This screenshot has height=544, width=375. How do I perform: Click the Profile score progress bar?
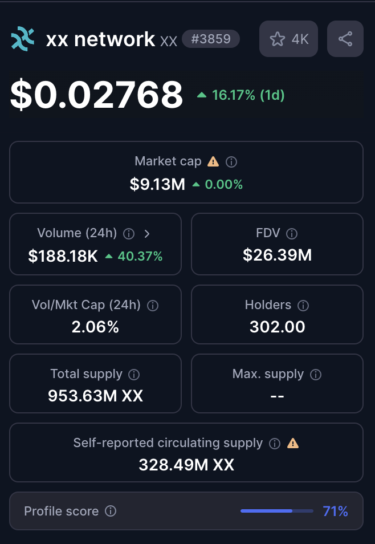click(x=276, y=511)
